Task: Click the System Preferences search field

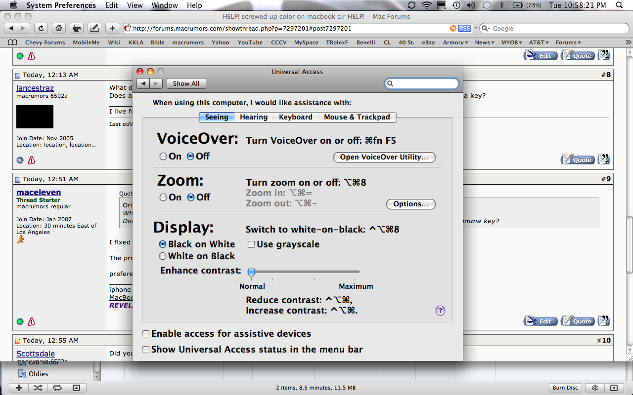Action: tap(422, 83)
